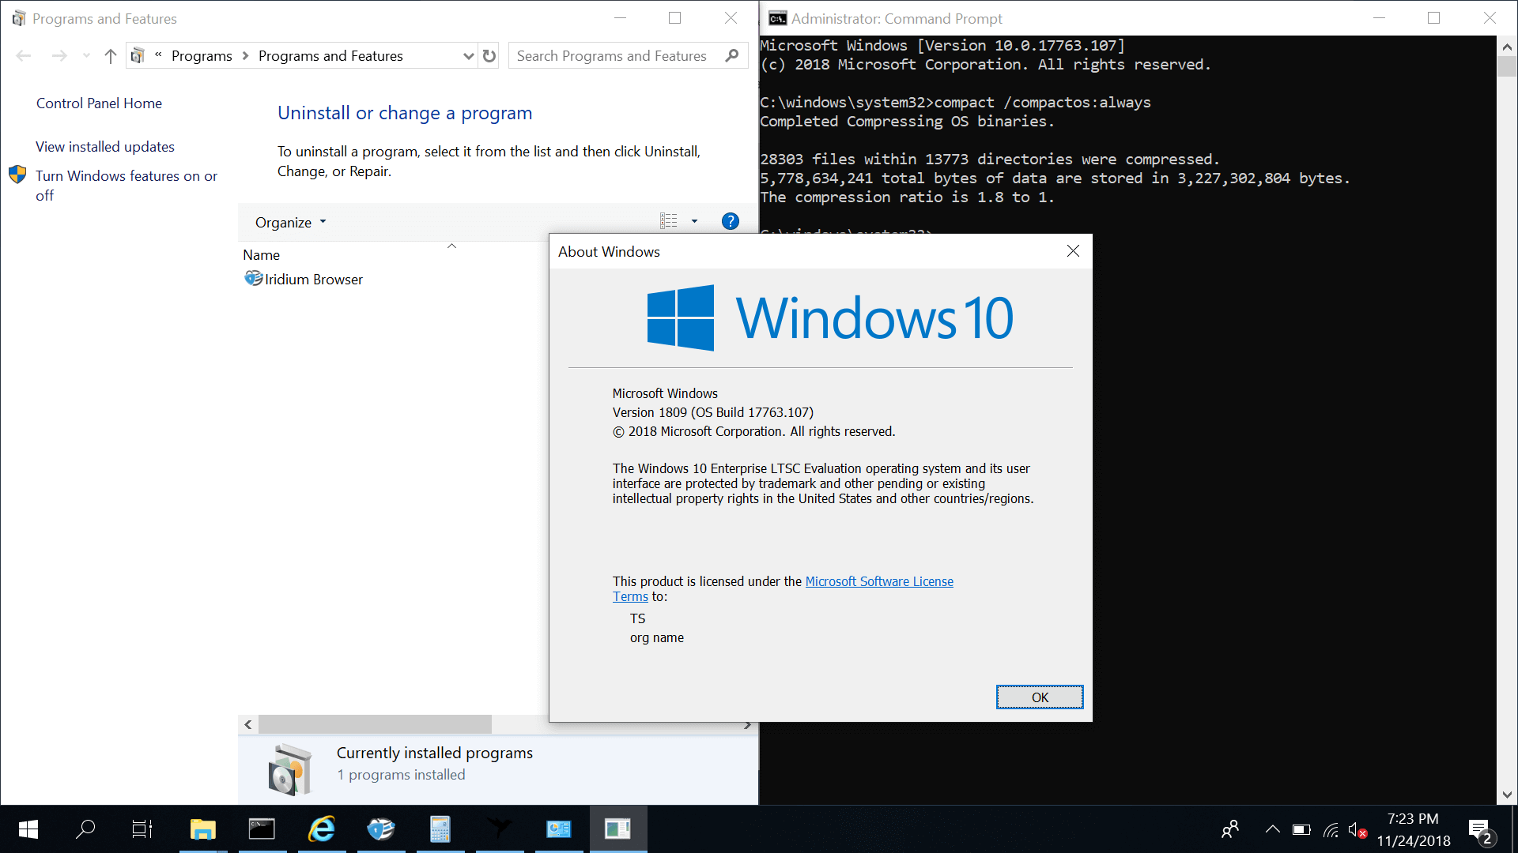1518x853 pixels.
Task: Open View installed updates
Action: (105, 147)
